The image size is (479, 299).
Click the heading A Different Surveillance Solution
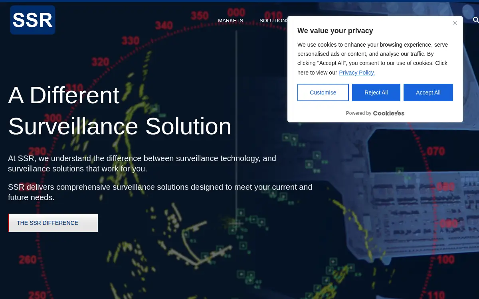click(x=120, y=111)
